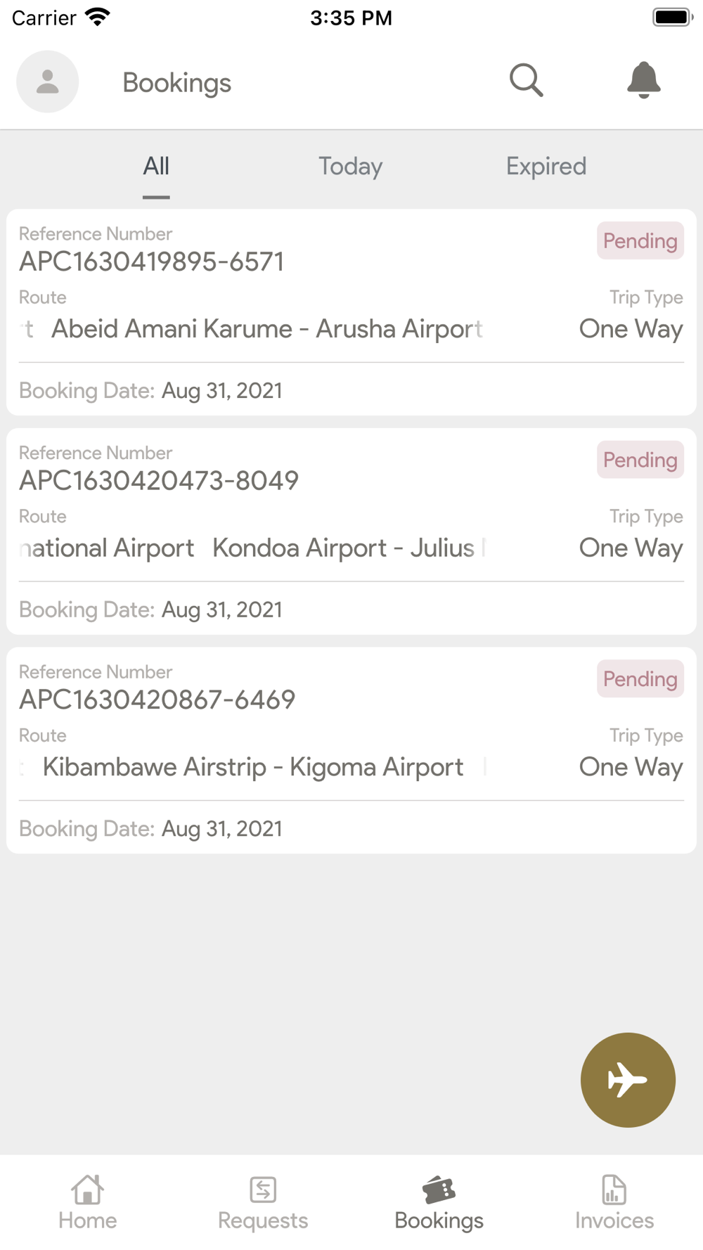Open booking APC1630419895-6571
The width and height of the screenshot is (703, 1250).
pyautogui.click(x=152, y=262)
